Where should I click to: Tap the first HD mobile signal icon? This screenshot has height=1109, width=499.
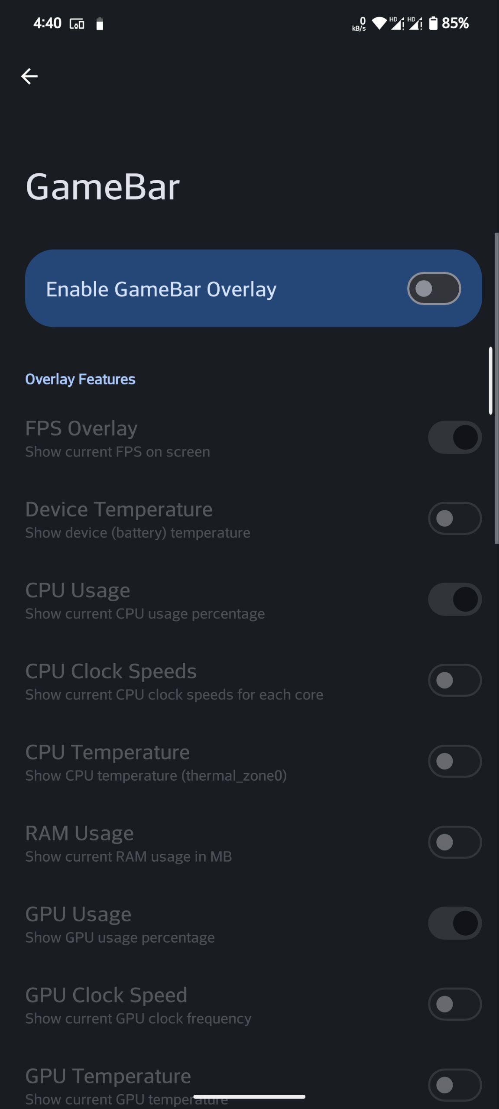[x=396, y=23]
